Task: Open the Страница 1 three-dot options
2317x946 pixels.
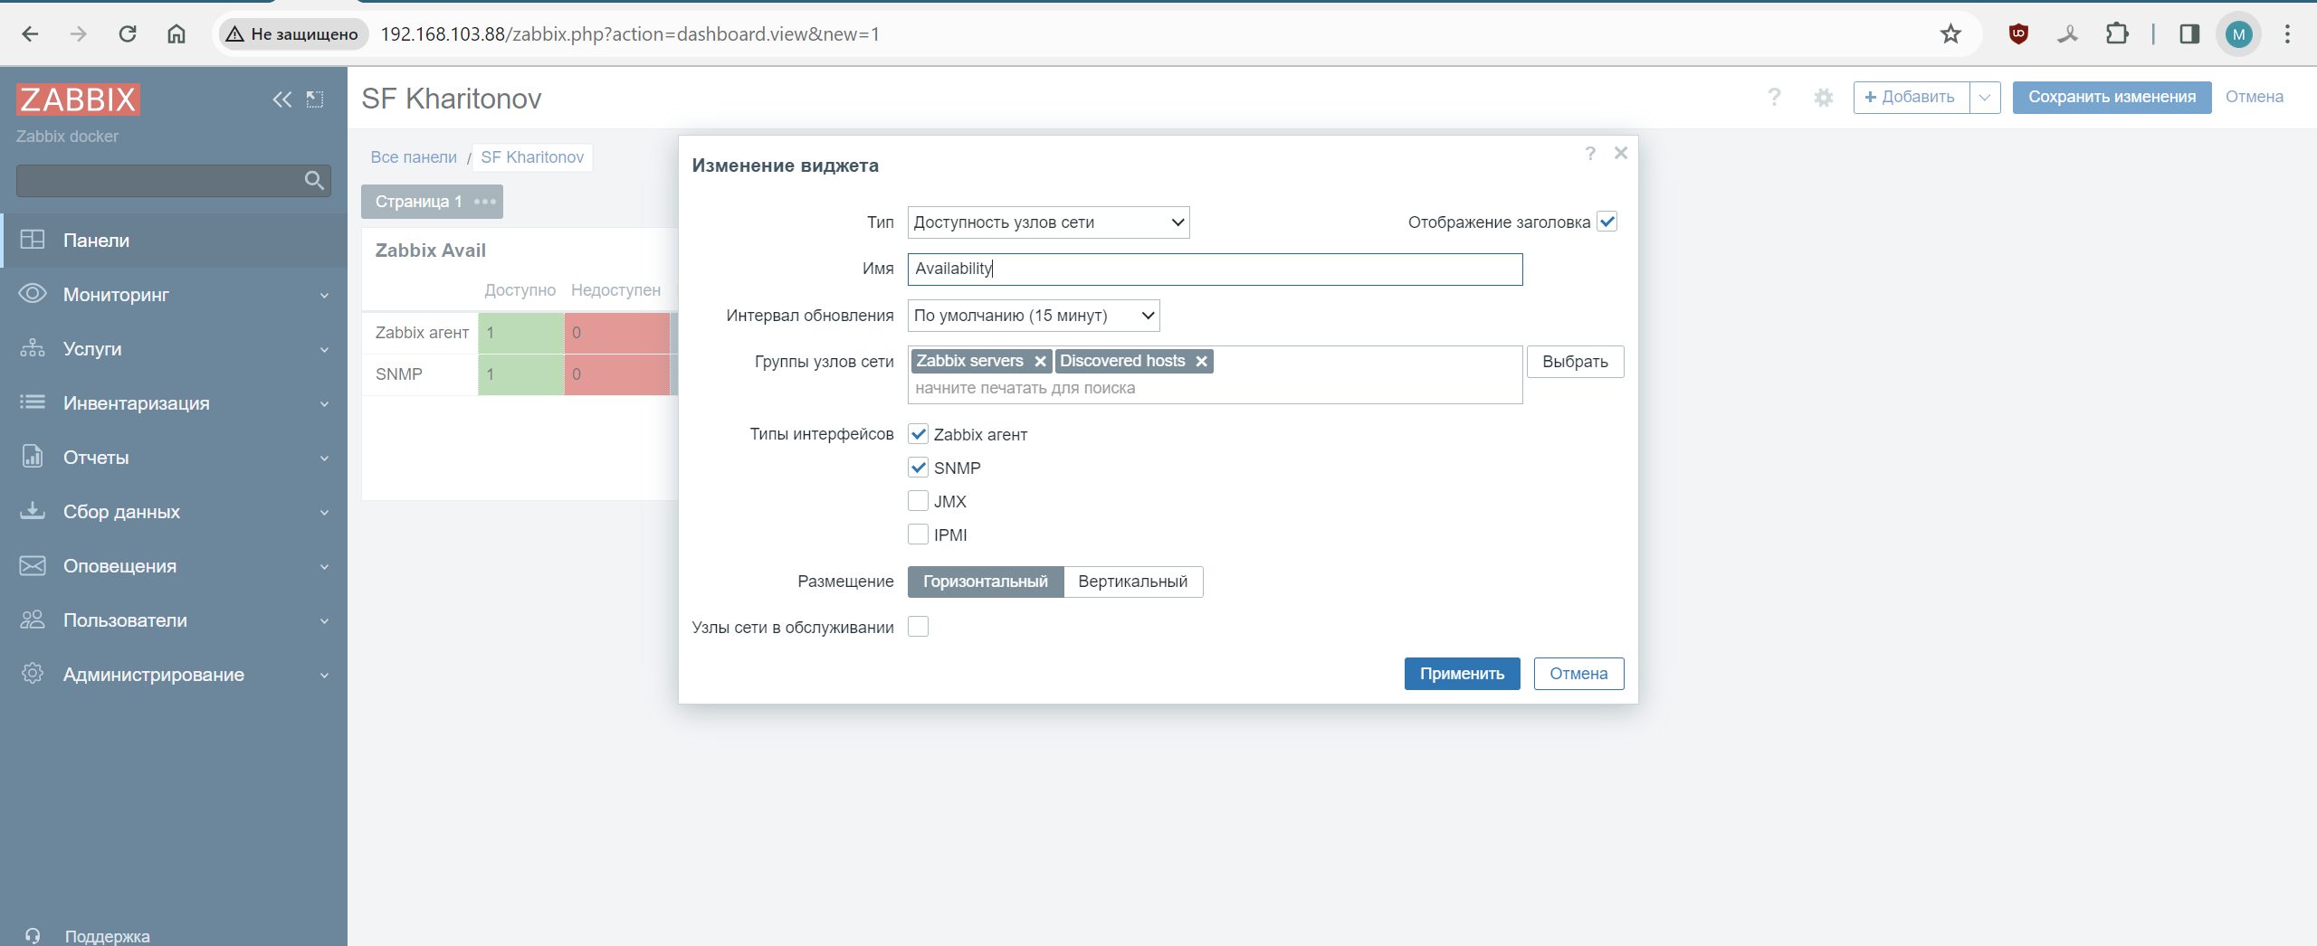Action: pos(485,202)
